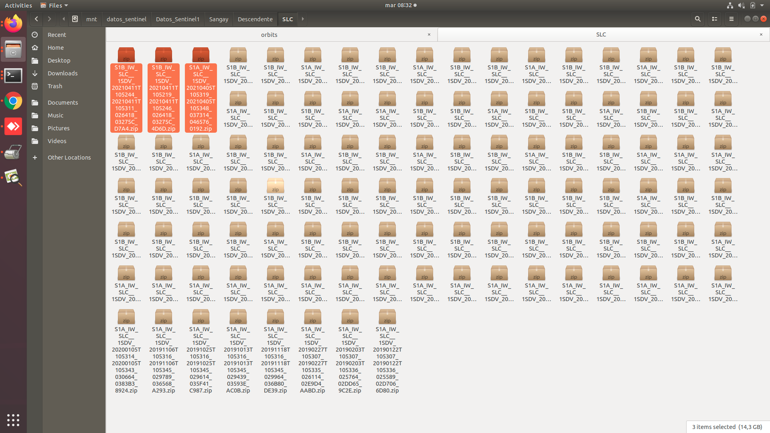Screen dimensions: 770x433
Task: Open Downloads in the sidebar
Action: (x=63, y=73)
